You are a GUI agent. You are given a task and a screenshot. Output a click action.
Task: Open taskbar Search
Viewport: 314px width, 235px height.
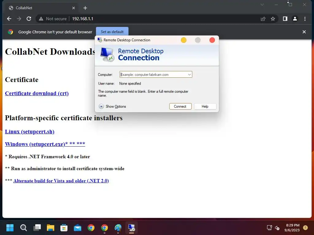click(23, 228)
